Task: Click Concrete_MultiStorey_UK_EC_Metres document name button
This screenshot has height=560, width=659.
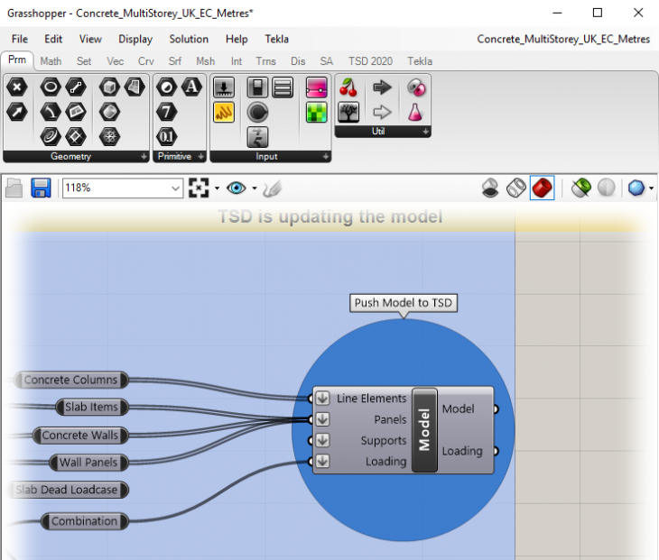Action: tap(563, 39)
